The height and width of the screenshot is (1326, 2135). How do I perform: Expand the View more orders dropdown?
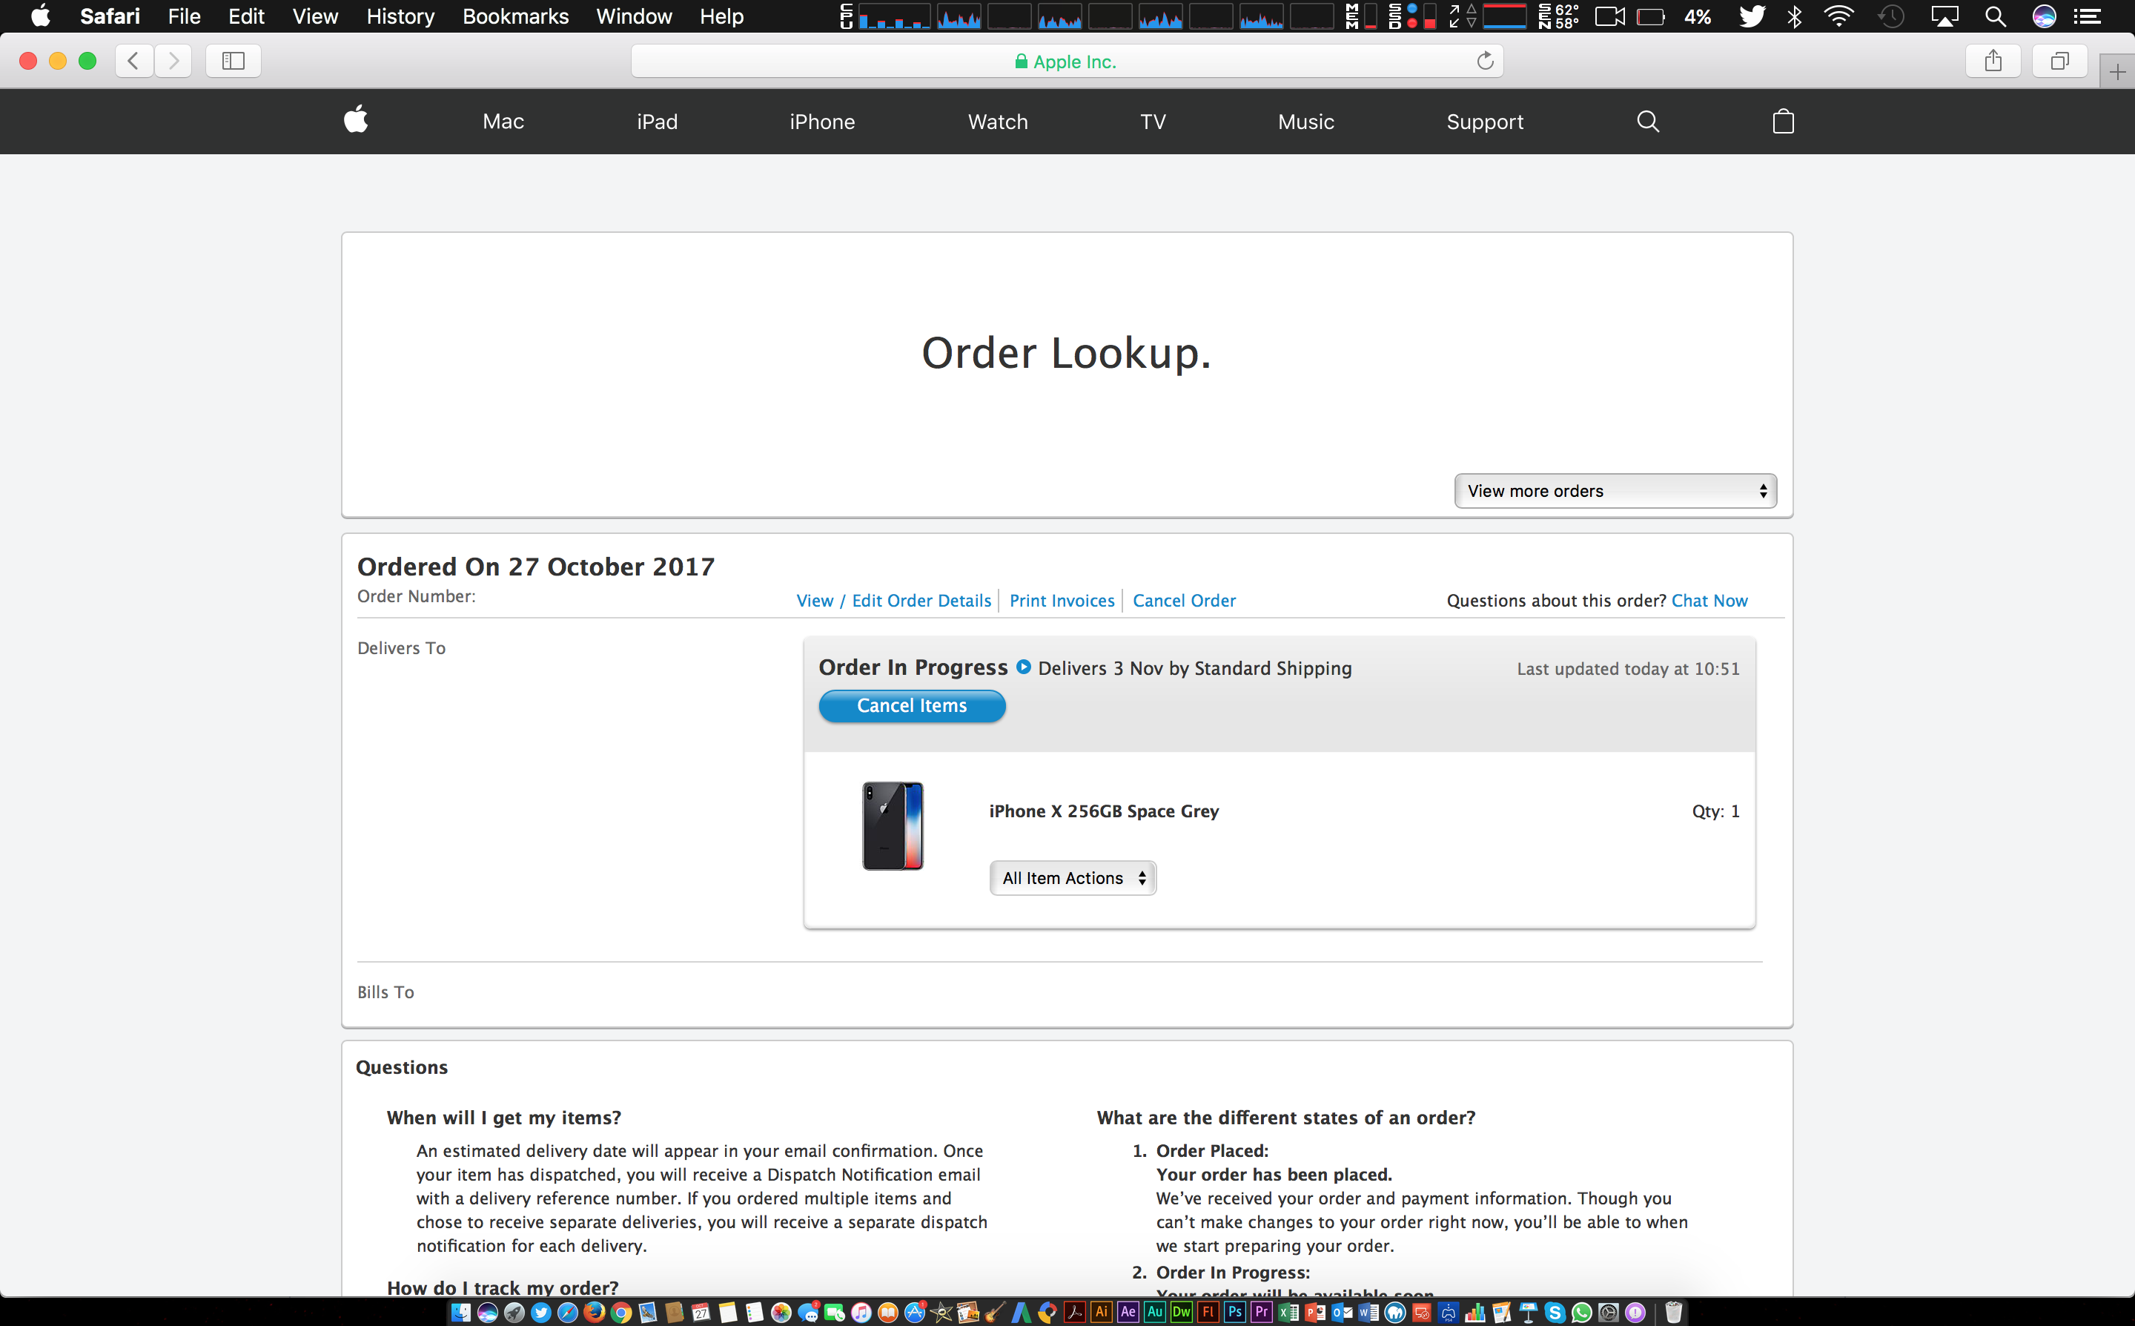coord(1615,491)
